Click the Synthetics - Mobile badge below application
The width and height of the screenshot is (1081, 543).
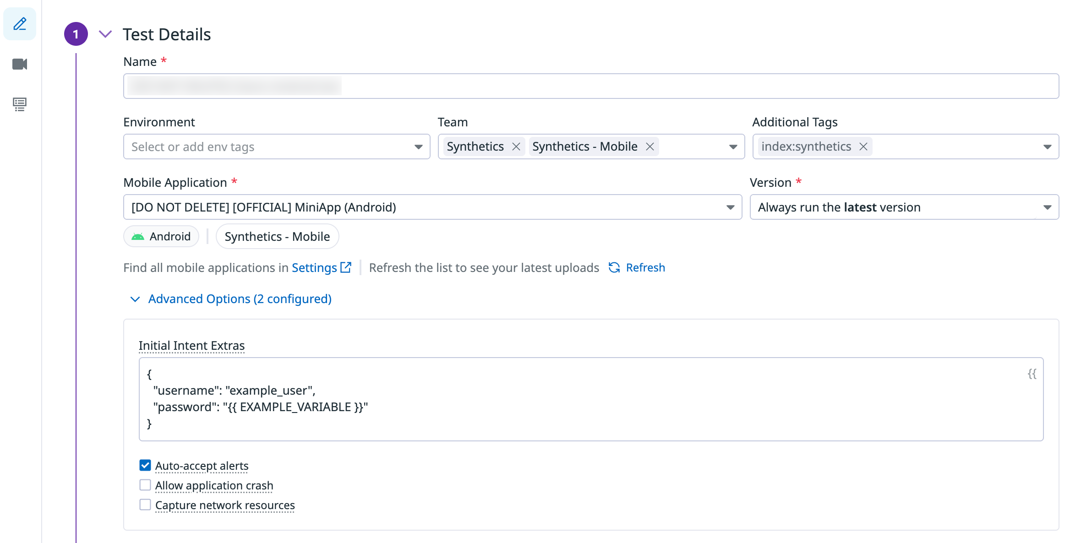pos(277,236)
